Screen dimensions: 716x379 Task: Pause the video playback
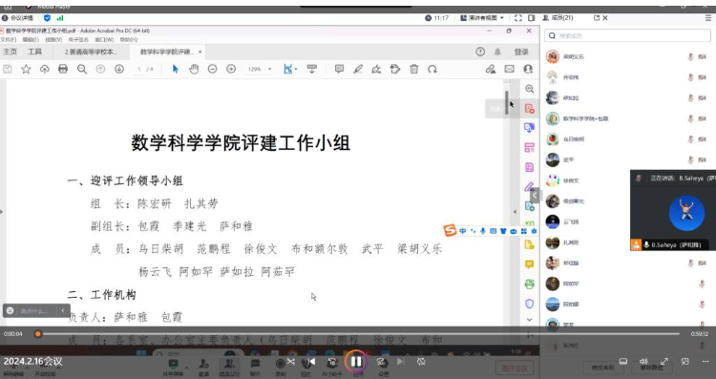pos(356,362)
